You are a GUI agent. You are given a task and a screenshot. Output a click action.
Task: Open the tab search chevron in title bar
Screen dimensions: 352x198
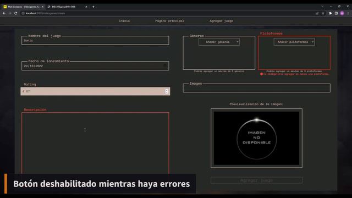(x=322, y=7)
